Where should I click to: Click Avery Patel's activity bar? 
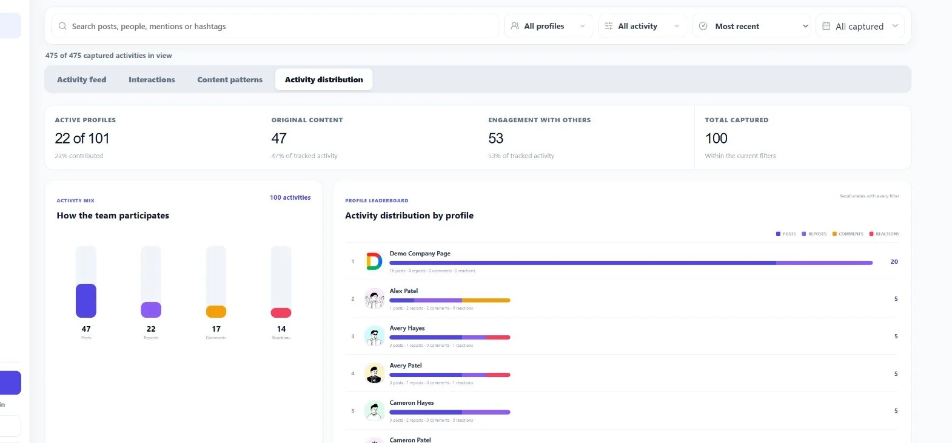(449, 375)
